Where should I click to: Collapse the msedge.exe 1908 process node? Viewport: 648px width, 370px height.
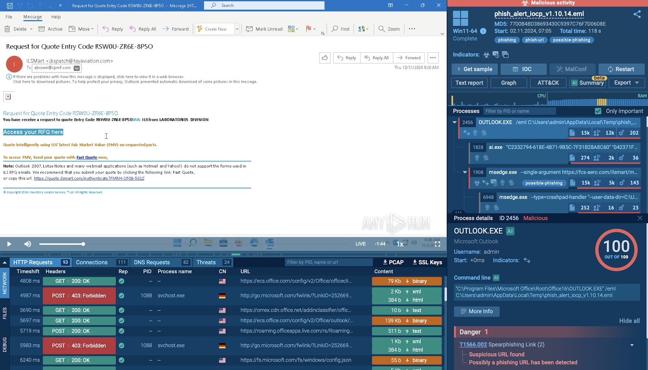point(465,172)
